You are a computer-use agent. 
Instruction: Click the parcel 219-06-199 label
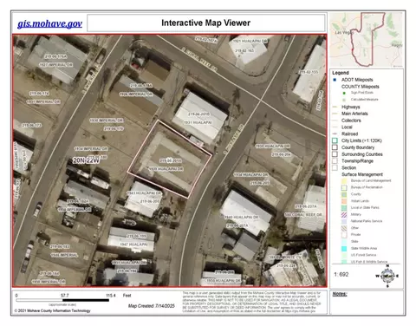pyautogui.click(x=136, y=236)
